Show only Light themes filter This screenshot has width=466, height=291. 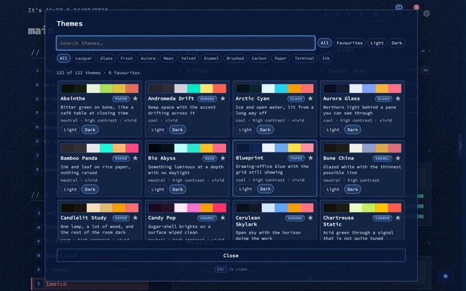[377, 43]
